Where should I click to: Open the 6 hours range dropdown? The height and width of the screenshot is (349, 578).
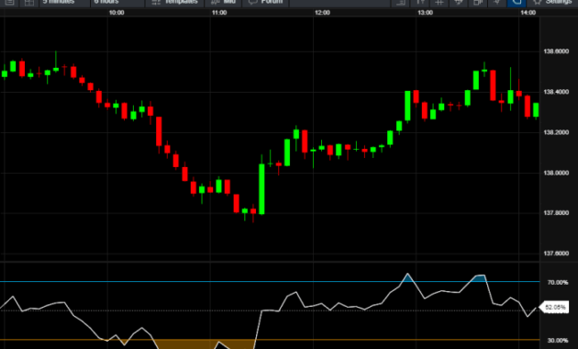117,2
